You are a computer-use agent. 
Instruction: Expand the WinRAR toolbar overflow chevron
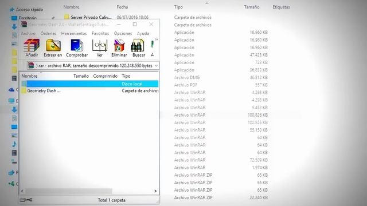pos(157,39)
